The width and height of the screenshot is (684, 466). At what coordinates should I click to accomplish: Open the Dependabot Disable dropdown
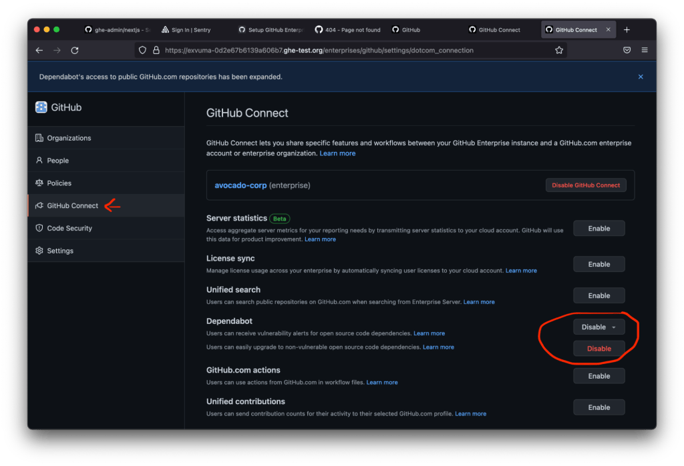(599, 327)
